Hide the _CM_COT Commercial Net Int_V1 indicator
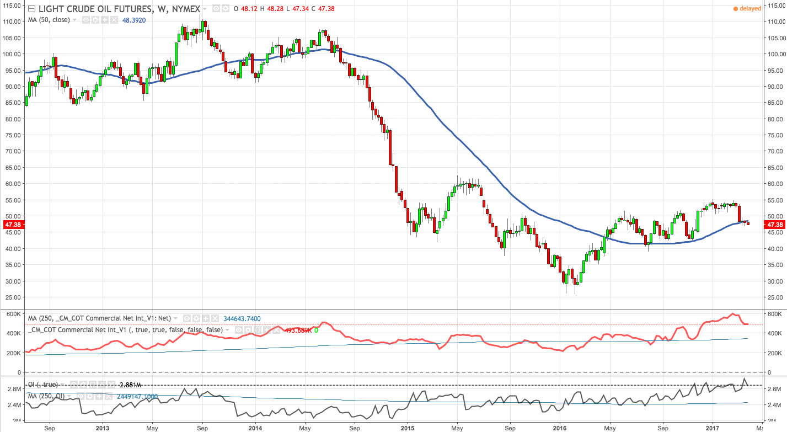Screen dimensions: 787x432 tap(239, 329)
